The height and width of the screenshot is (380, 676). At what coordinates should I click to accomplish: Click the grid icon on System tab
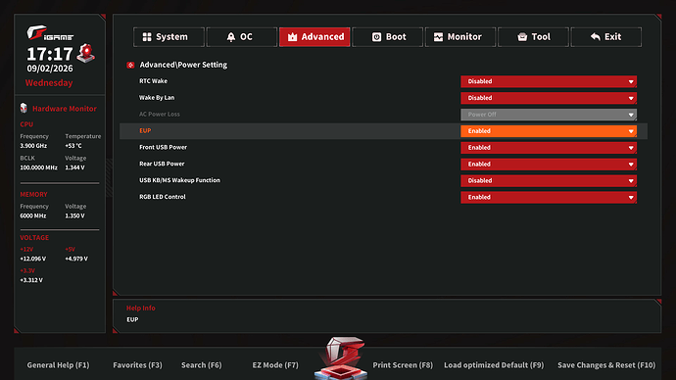[147, 37]
